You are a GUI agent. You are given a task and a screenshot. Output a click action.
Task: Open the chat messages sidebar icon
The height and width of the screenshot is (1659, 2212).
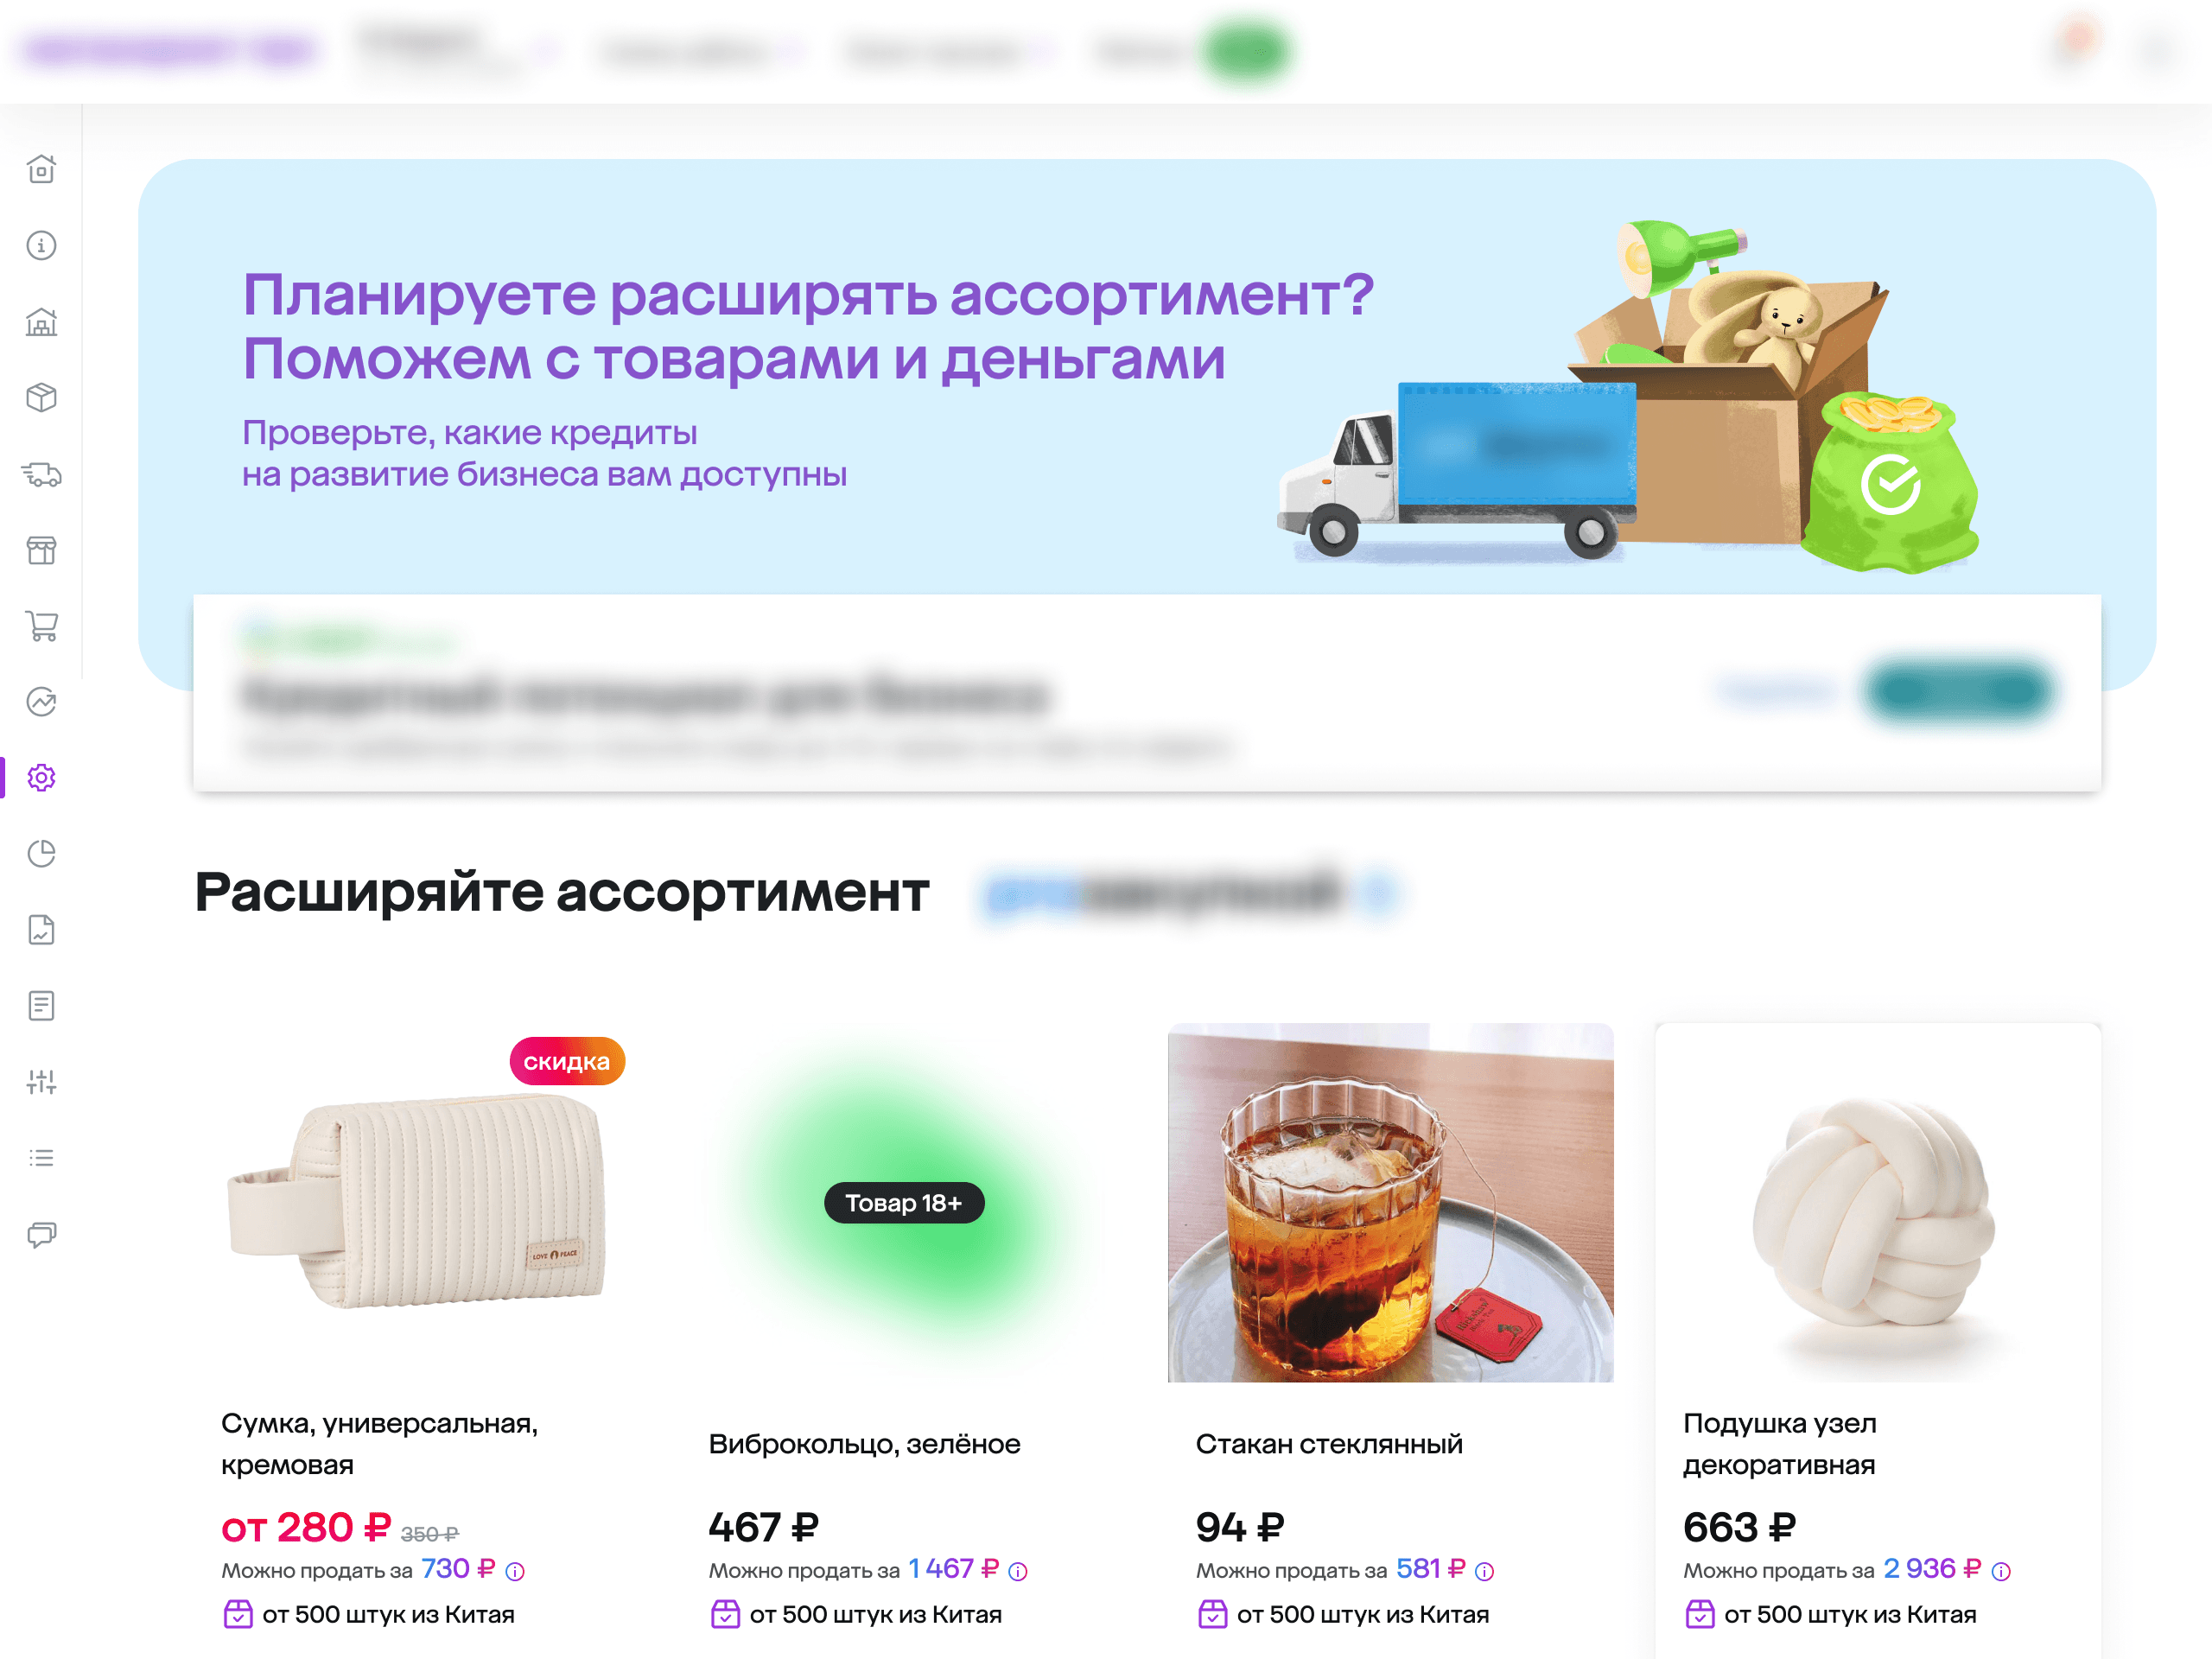coord(41,1234)
